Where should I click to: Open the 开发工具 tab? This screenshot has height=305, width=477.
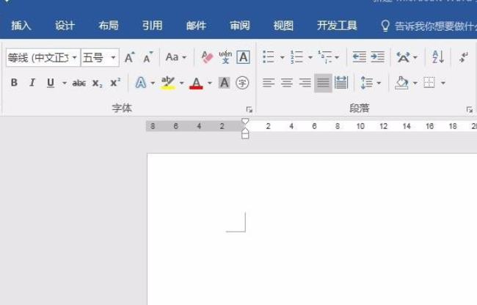click(337, 26)
